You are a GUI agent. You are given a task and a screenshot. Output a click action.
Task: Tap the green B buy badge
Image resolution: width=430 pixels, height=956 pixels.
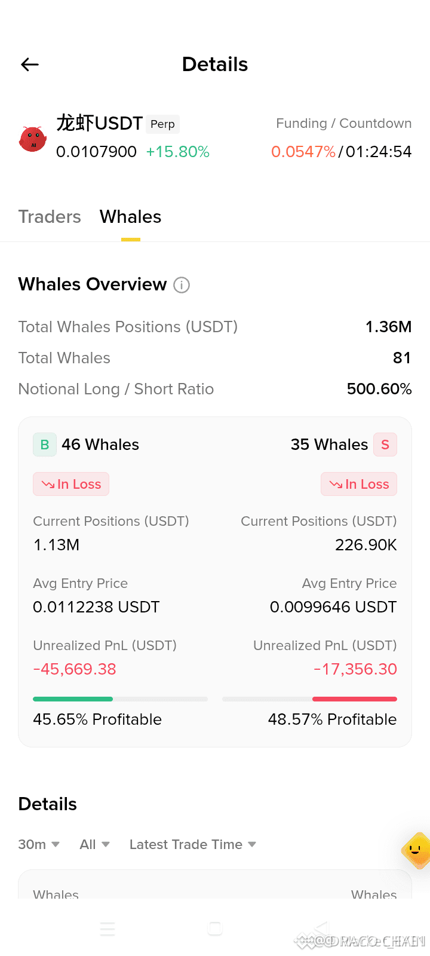pyautogui.click(x=45, y=445)
